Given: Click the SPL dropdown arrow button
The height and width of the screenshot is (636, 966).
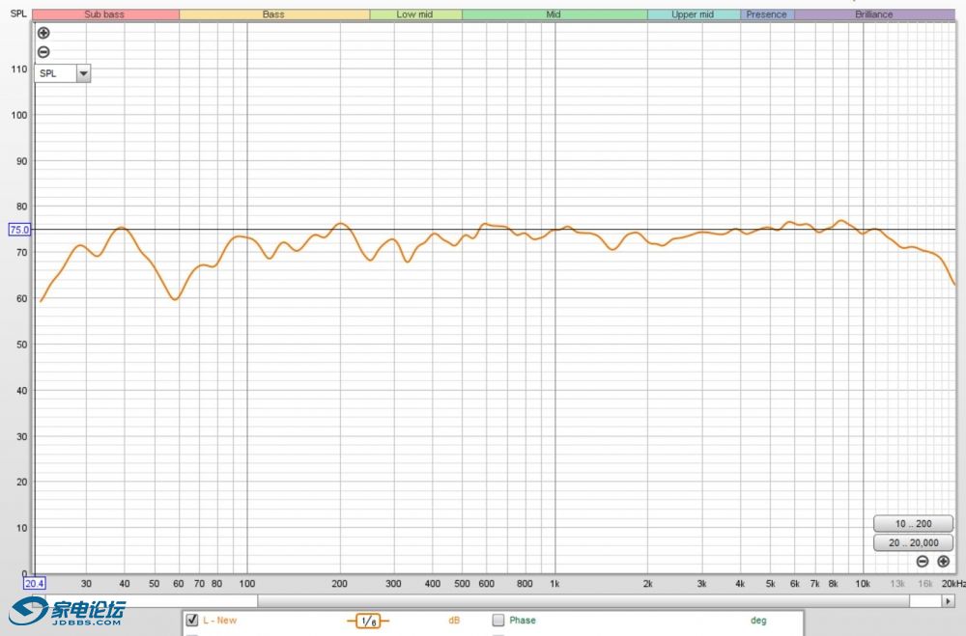Looking at the screenshot, I should (x=83, y=73).
